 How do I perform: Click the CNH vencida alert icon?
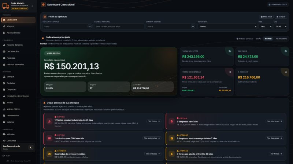[x=49, y=138]
